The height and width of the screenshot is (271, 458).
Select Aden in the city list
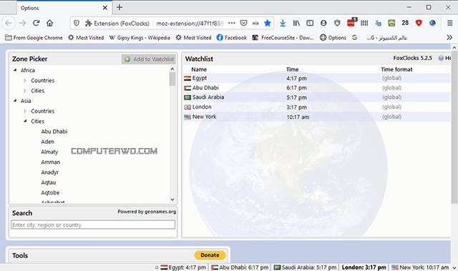tap(48, 142)
